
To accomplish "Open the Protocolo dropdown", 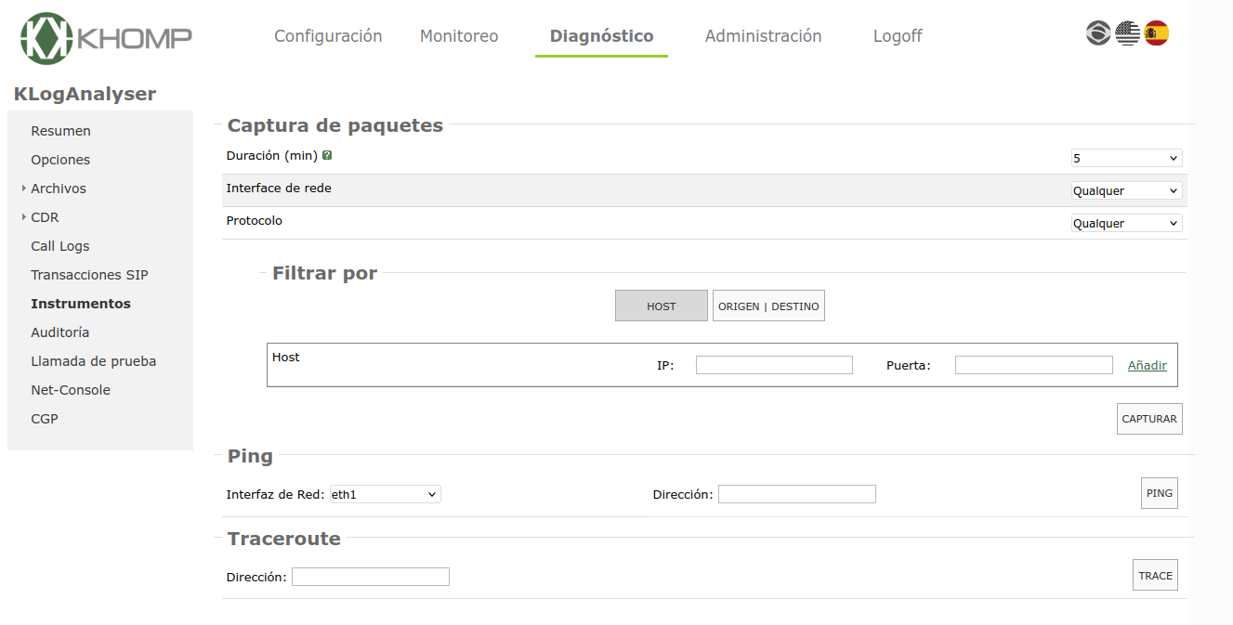I will point(1126,224).
